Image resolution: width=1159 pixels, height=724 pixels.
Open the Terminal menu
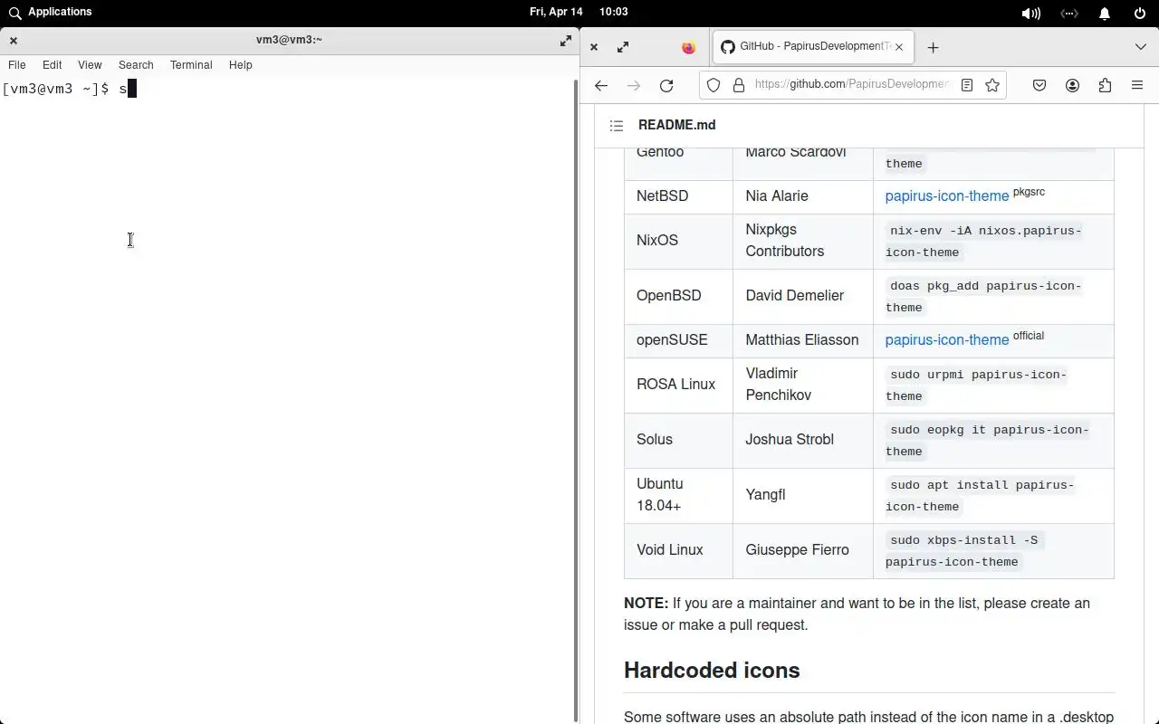191,65
